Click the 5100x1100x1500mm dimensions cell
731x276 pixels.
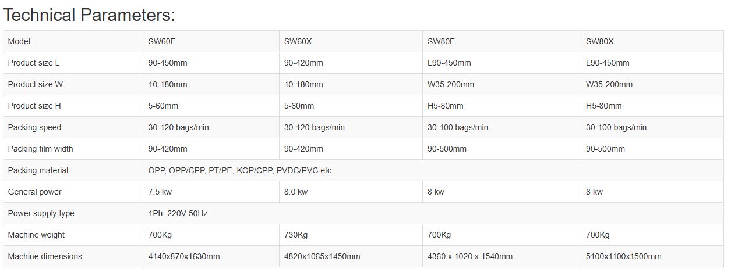point(652,256)
